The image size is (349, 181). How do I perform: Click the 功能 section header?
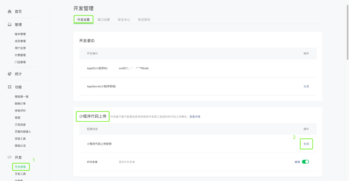click(18, 87)
